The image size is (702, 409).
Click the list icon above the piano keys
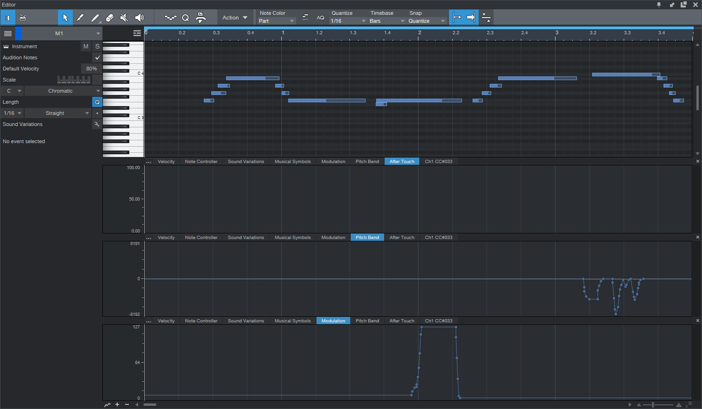click(x=137, y=33)
